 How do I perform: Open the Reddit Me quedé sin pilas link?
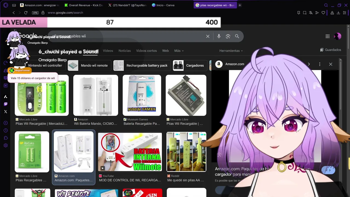click(x=186, y=180)
